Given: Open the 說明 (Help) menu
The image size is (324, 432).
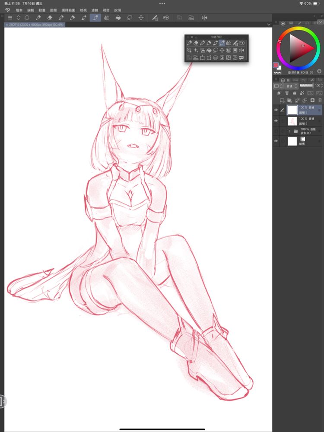Looking at the screenshot, I should (118, 10).
